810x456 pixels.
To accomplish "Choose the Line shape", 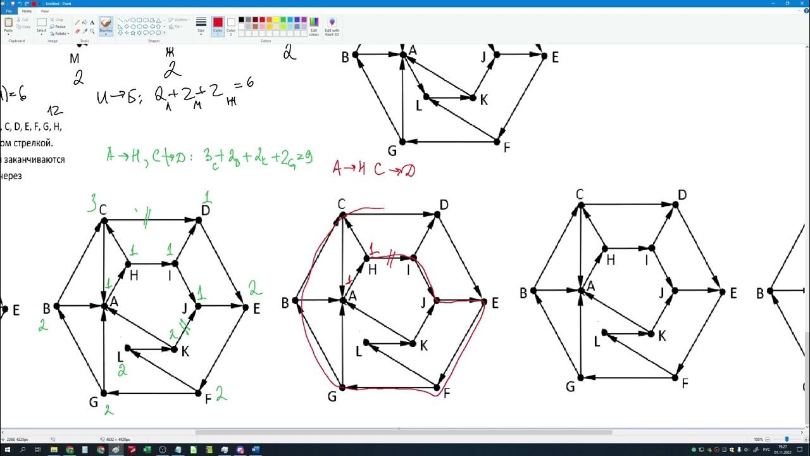I will click(x=120, y=20).
